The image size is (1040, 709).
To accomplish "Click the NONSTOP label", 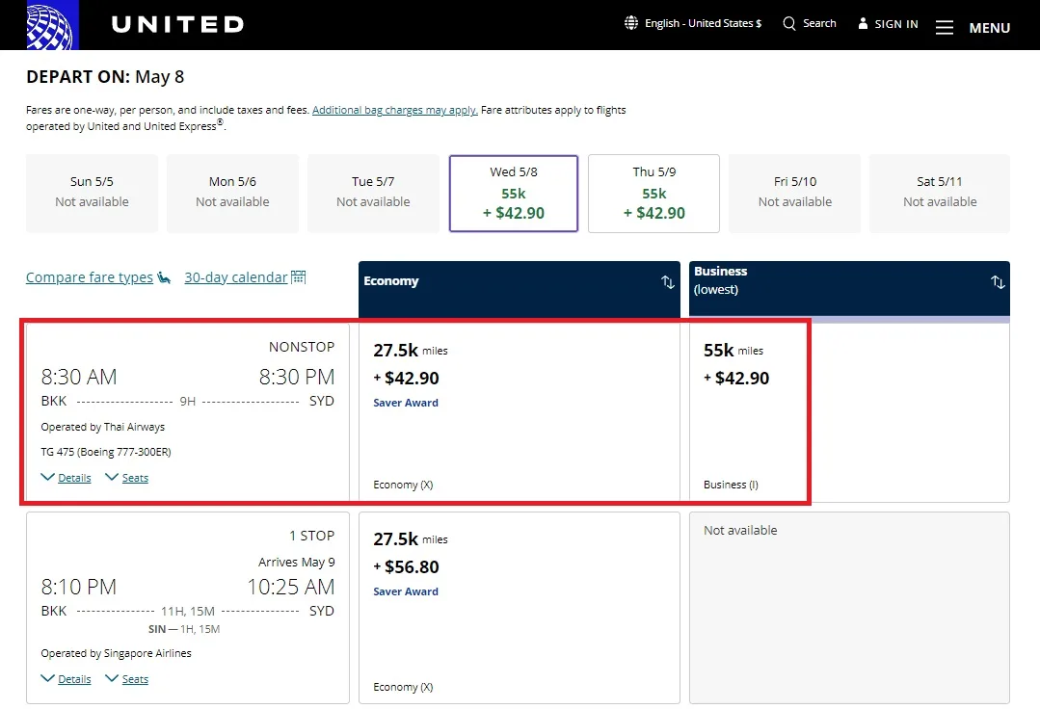I will point(302,347).
